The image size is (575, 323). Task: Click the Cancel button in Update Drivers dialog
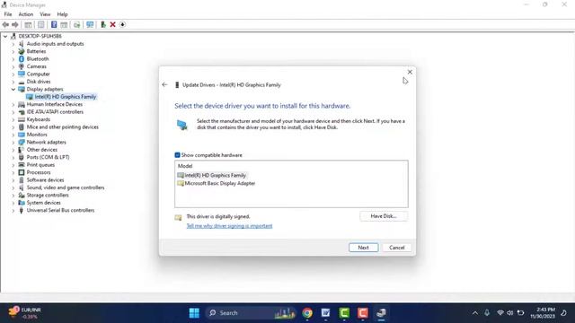396,248
